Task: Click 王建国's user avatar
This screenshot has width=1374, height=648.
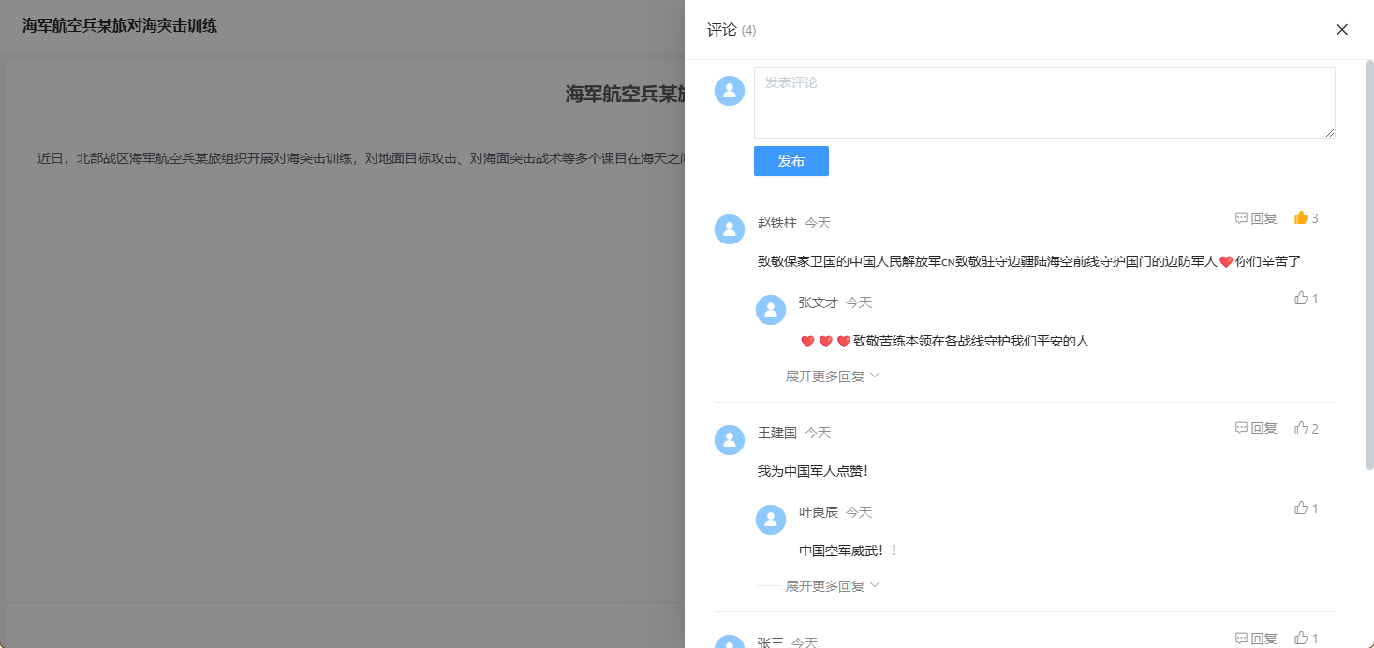Action: [x=730, y=440]
